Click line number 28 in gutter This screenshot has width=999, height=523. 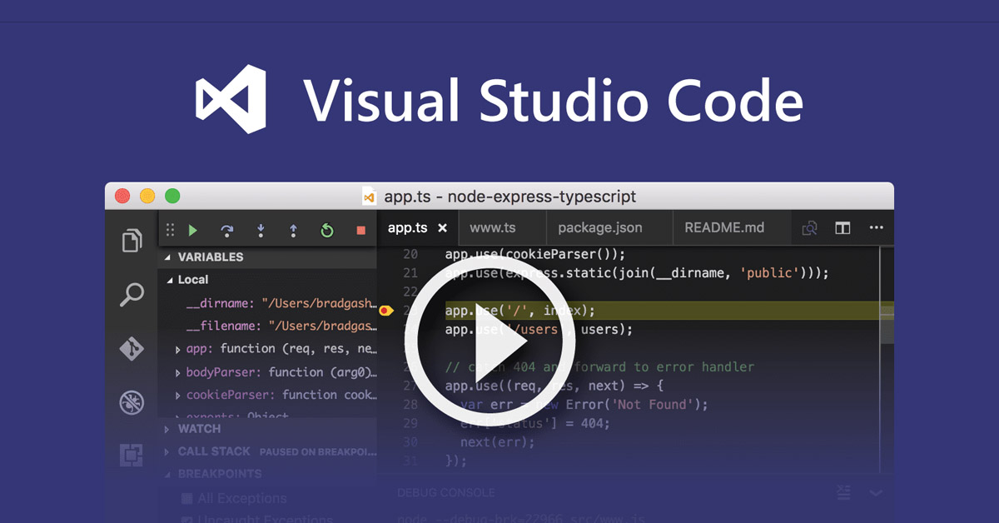tap(410, 405)
